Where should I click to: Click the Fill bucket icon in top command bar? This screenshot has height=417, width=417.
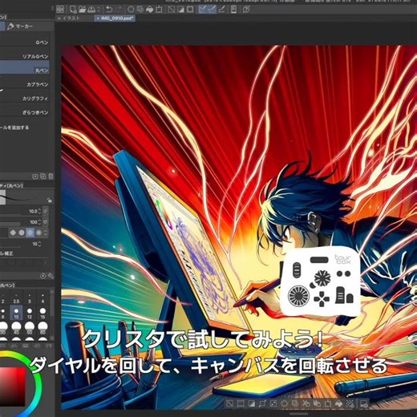(150, 10)
